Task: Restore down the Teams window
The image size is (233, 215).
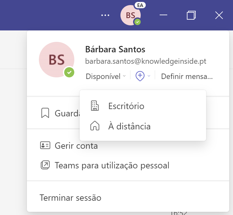Action: [x=191, y=15]
